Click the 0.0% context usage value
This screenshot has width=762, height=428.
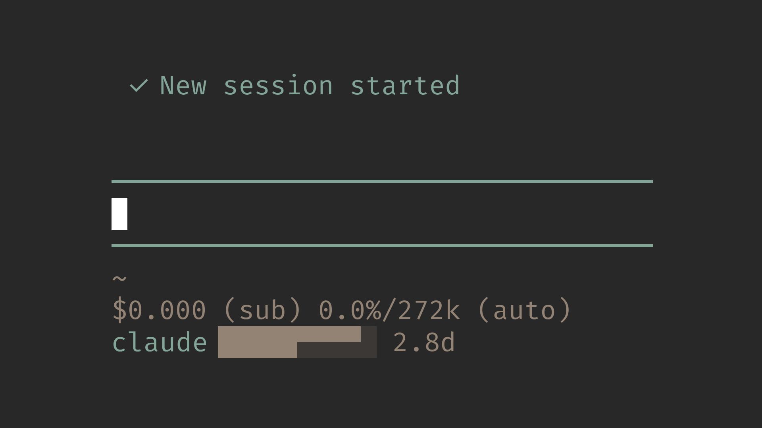(350, 310)
